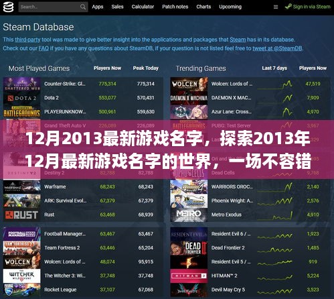Open the Apps menu item
The image size is (334, 299).
coord(98,7)
